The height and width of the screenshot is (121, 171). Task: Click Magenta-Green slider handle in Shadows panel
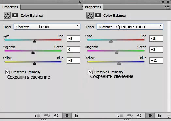click(33, 52)
